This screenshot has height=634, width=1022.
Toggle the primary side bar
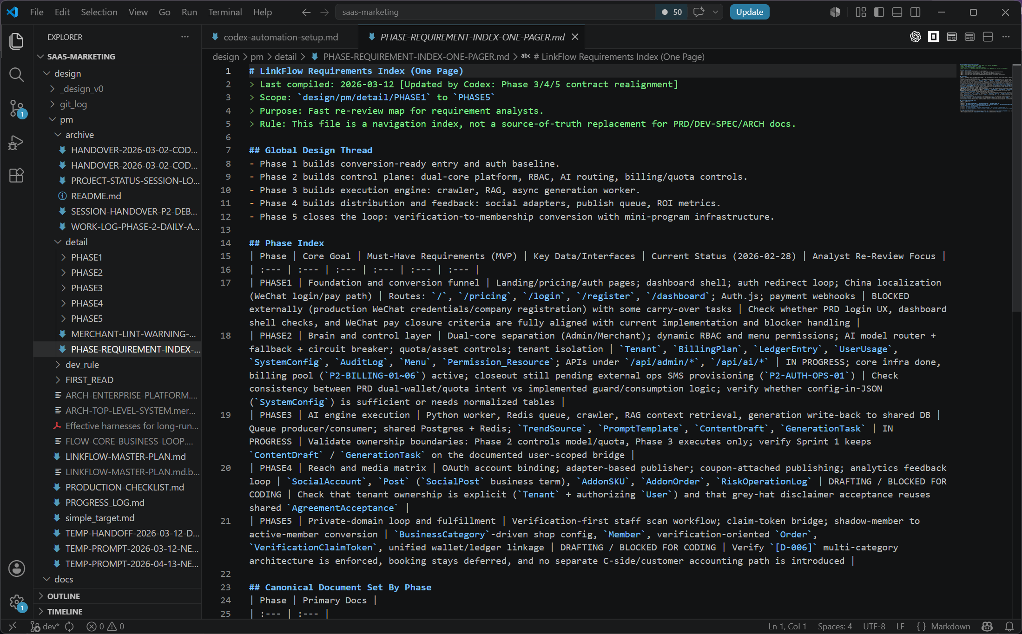click(x=879, y=12)
